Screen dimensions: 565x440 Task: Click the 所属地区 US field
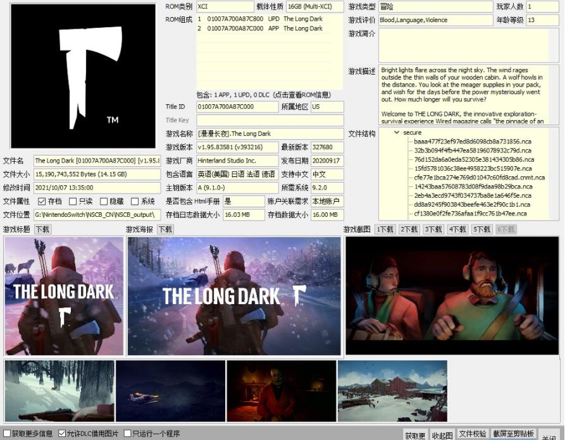pos(327,107)
